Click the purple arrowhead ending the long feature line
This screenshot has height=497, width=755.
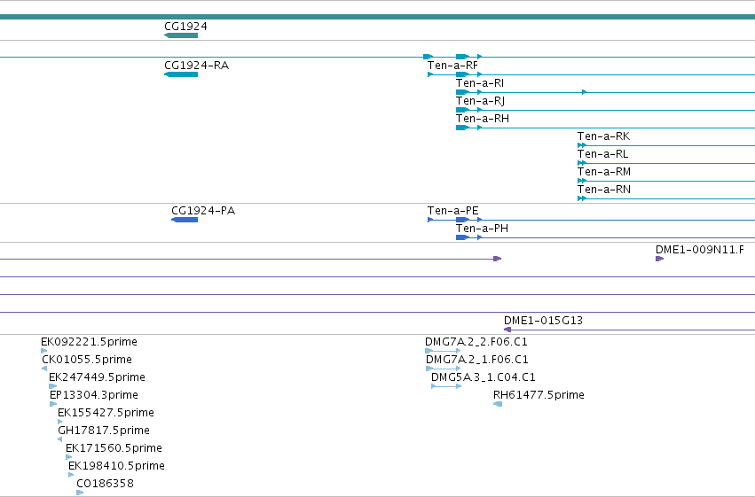(x=498, y=259)
